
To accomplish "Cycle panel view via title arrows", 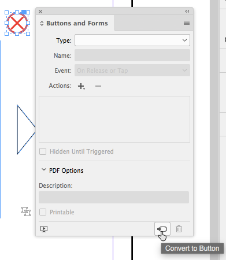I will 42,24.
